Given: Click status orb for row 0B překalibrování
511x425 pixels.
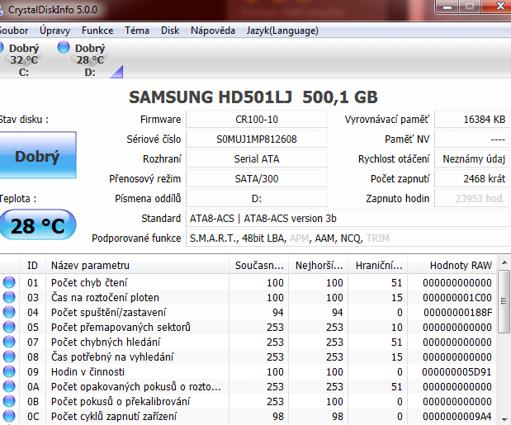Looking at the screenshot, I should [x=9, y=401].
